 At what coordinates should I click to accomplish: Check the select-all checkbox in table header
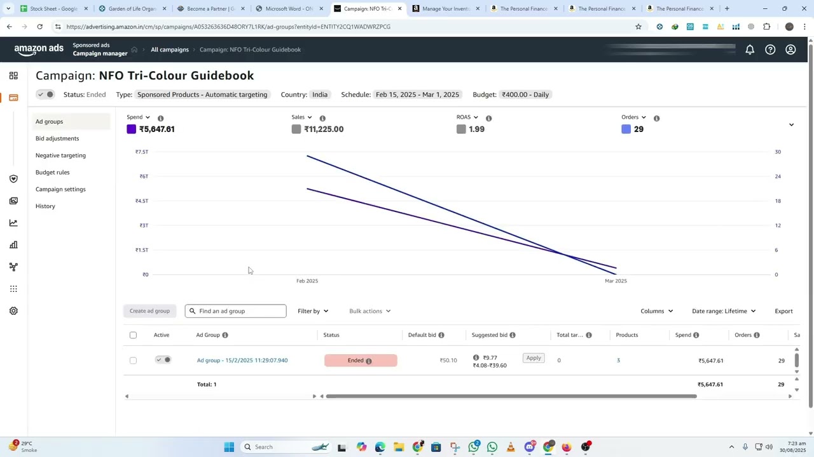tap(133, 335)
